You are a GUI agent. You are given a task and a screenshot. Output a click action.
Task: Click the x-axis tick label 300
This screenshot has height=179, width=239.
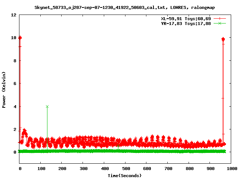[x=84, y=169]
